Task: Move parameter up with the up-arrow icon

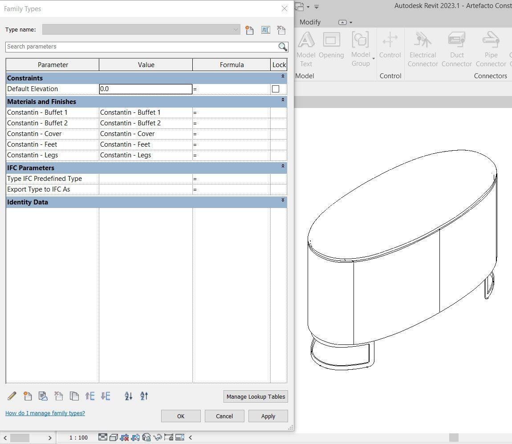Action: (90, 396)
